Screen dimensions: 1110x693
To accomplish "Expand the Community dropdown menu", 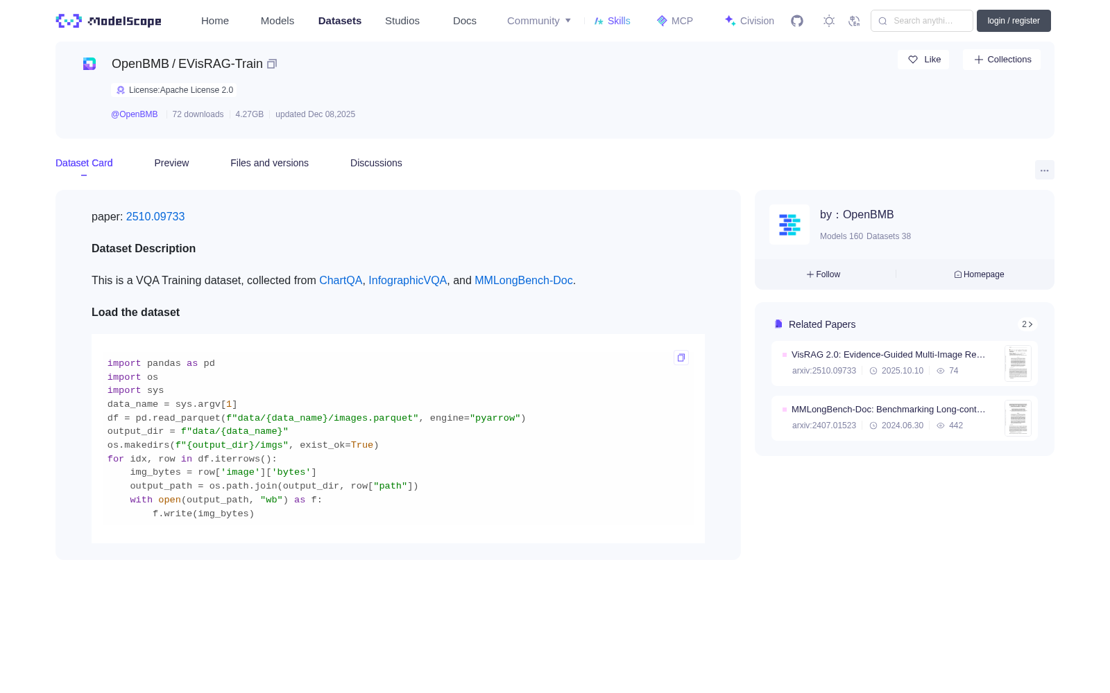I will (x=539, y=21).
